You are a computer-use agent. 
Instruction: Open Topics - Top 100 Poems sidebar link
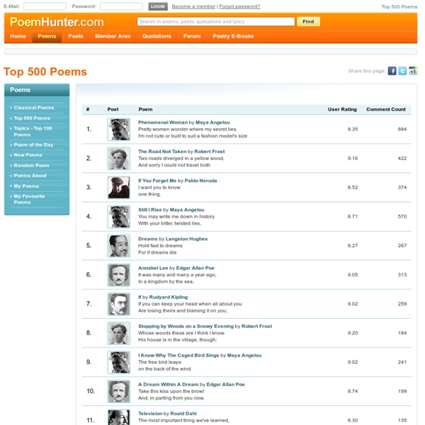tap(33, 132)
